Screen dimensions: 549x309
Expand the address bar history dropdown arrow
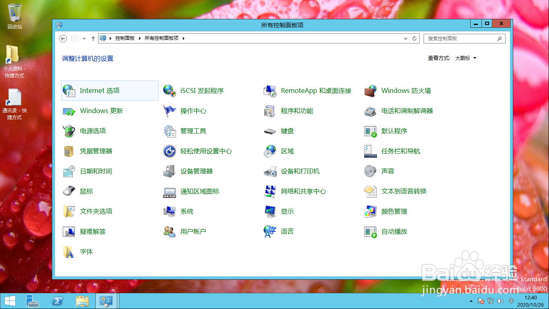(406, 39)
